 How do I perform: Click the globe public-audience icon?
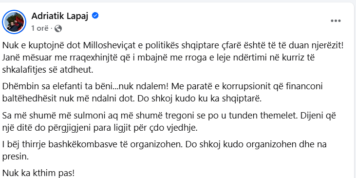[58, 29]
